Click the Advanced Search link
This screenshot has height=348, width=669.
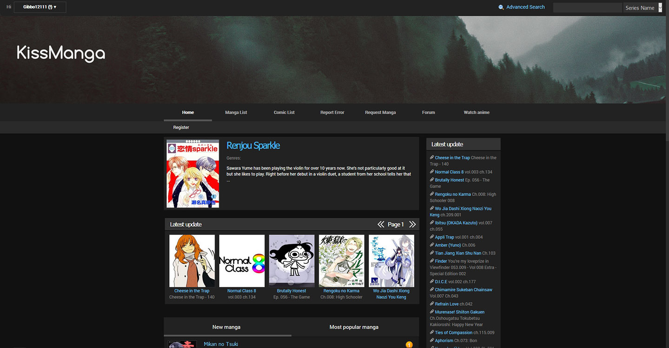click(525, 7)
